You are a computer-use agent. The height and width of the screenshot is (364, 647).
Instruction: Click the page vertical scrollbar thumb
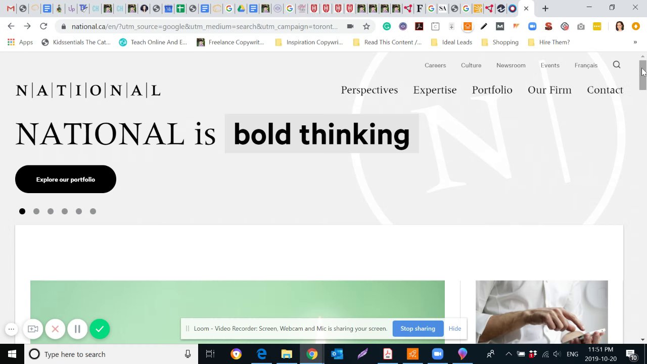[643, 75]
